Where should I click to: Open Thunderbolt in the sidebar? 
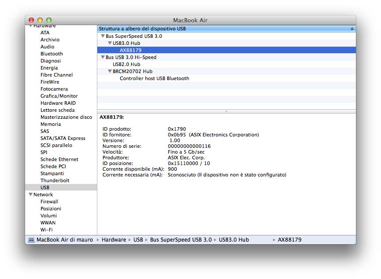[55, 180]
